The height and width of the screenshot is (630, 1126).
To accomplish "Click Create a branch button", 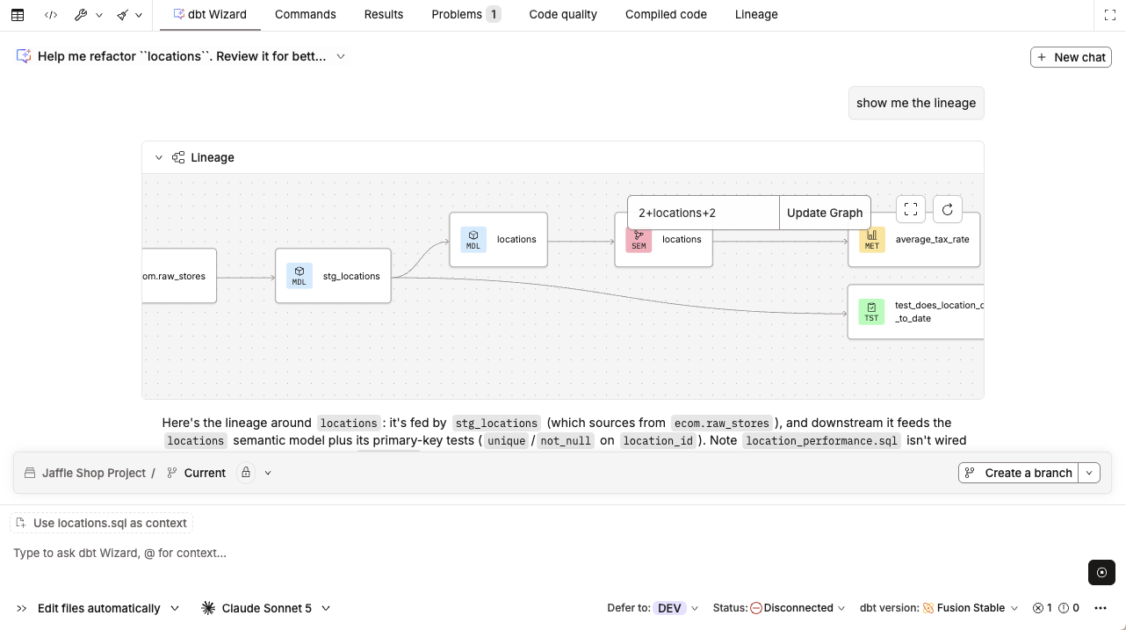I will tap(1018, 473).
